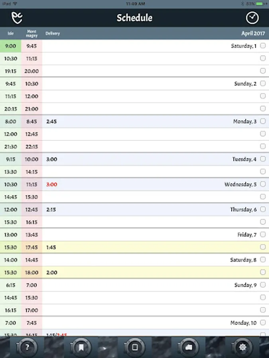Tap the battery status indicator
269x358 pixels.
(x=259, y=4)
